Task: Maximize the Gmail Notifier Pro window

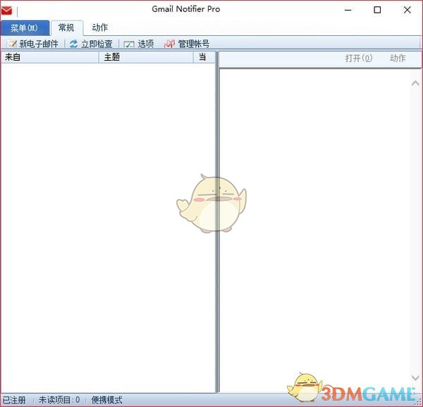Action: (x=377, y=10)
